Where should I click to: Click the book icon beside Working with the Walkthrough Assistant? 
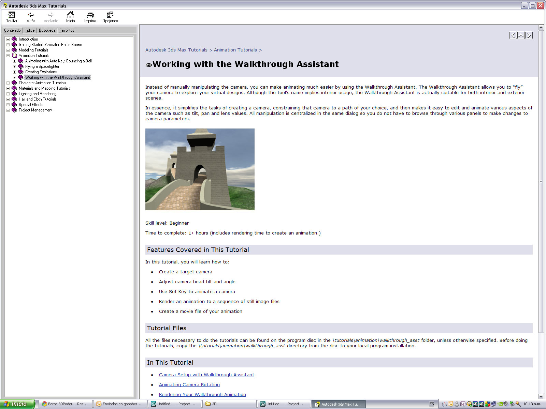click(21, 77)
